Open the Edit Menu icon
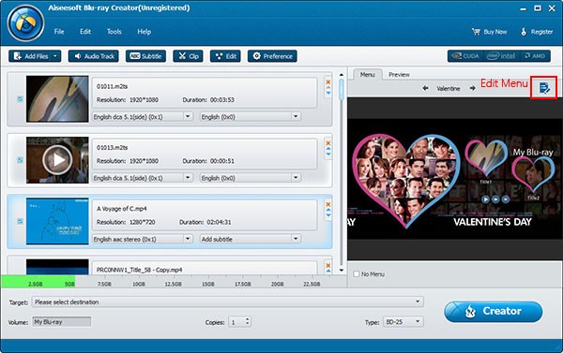 pyautogui.click(x=544, y=87)
